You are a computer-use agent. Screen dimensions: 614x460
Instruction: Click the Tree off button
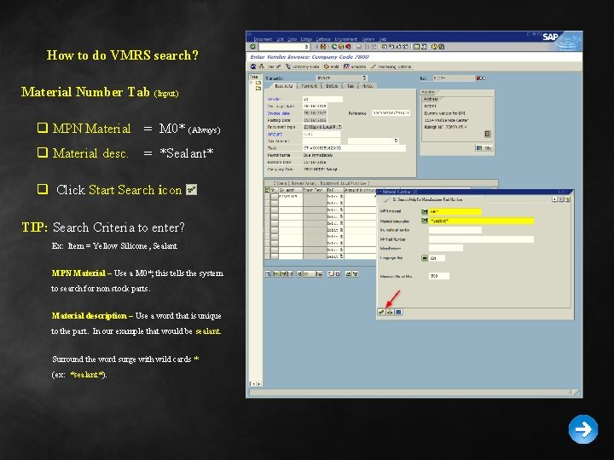click(270, 66)
